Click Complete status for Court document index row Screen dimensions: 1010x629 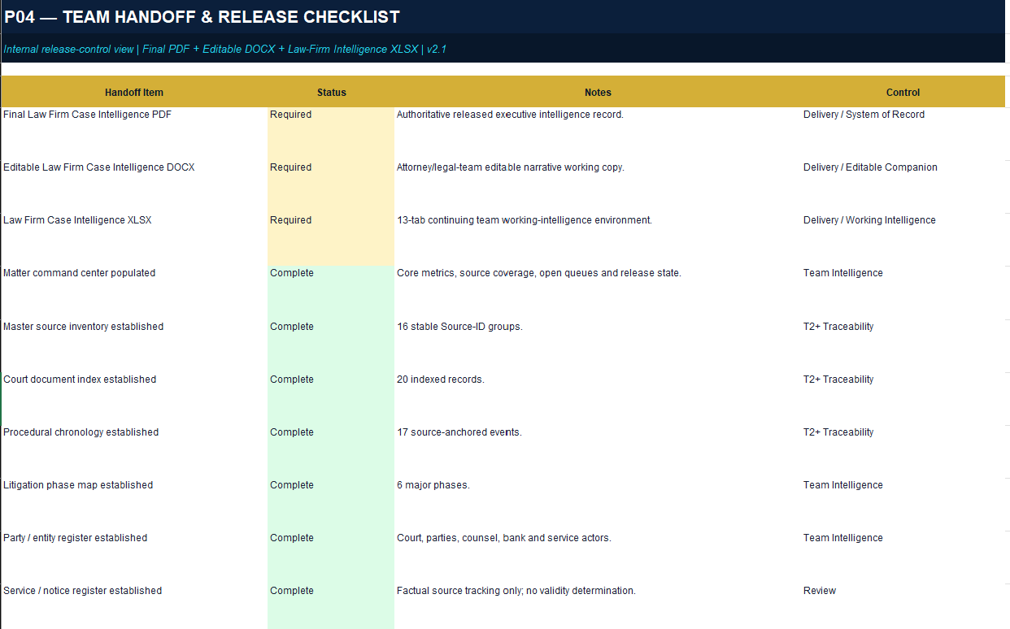click(x=331, y=399)
